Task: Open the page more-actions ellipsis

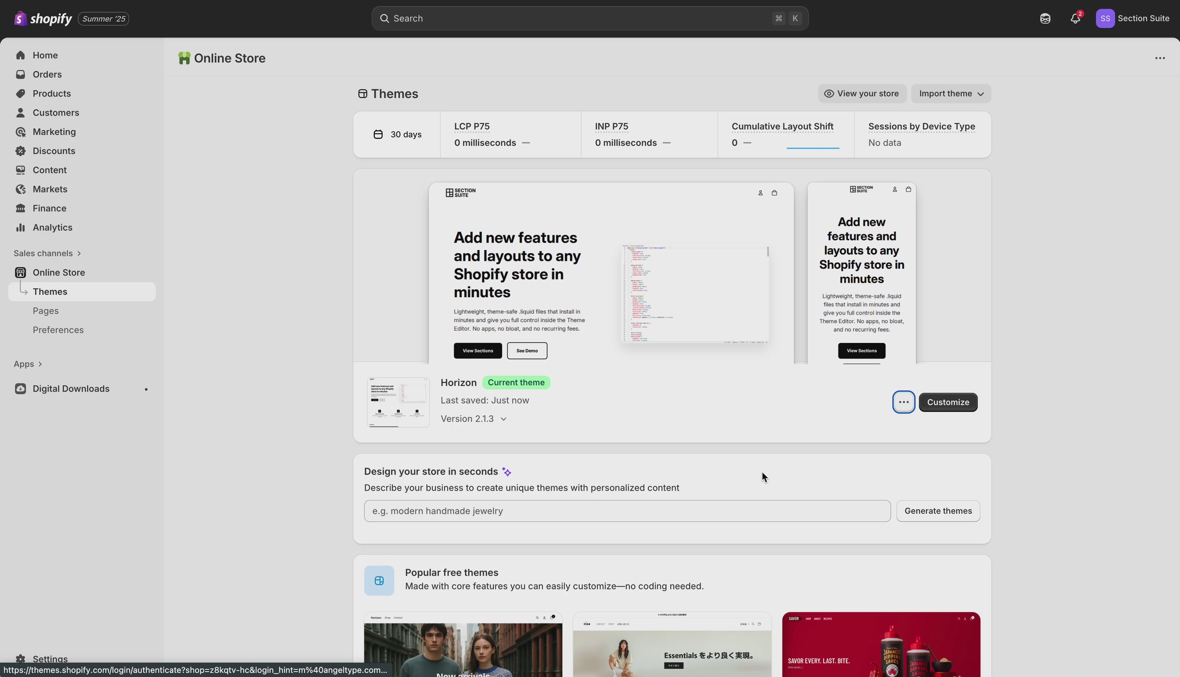Action: (x=1160, y=58)
